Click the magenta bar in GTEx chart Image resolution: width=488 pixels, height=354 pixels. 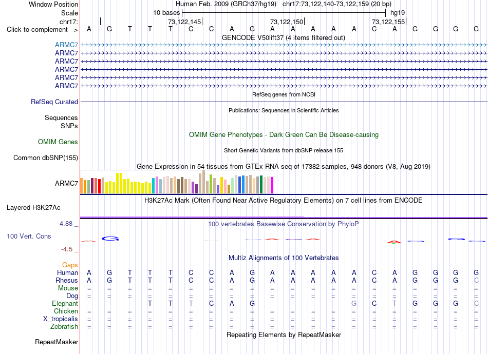[x=272, y=185]
